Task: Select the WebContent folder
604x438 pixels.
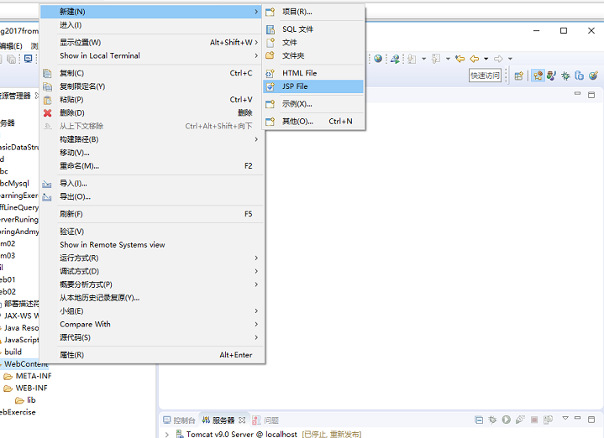Action: point(25,364)
